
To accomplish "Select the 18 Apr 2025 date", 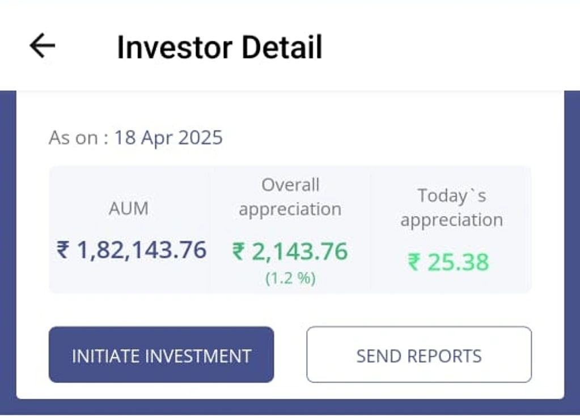I will (x=168, y=138).
